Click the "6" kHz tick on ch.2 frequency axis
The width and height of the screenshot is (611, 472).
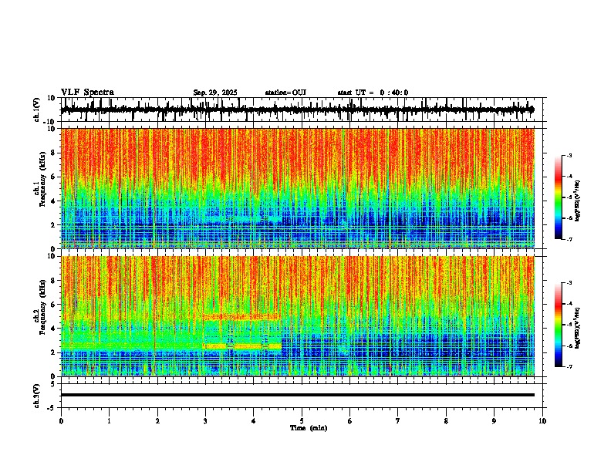[x=55, y=305]
